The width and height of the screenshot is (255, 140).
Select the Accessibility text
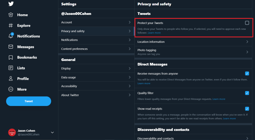coord(69,86)
